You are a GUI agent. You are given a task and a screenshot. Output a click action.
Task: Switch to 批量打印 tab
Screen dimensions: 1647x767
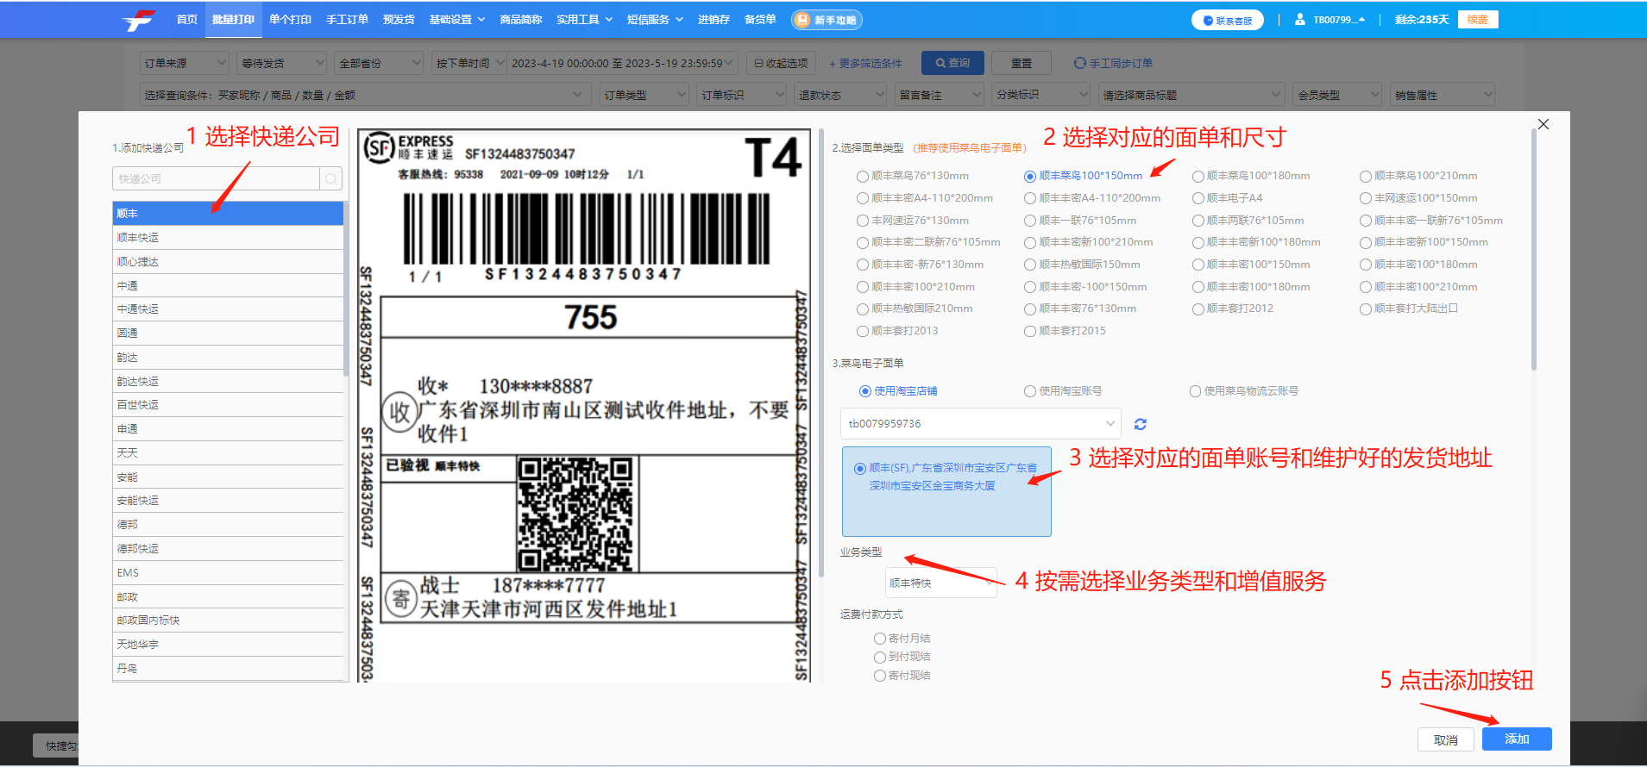tap(233, 19)
